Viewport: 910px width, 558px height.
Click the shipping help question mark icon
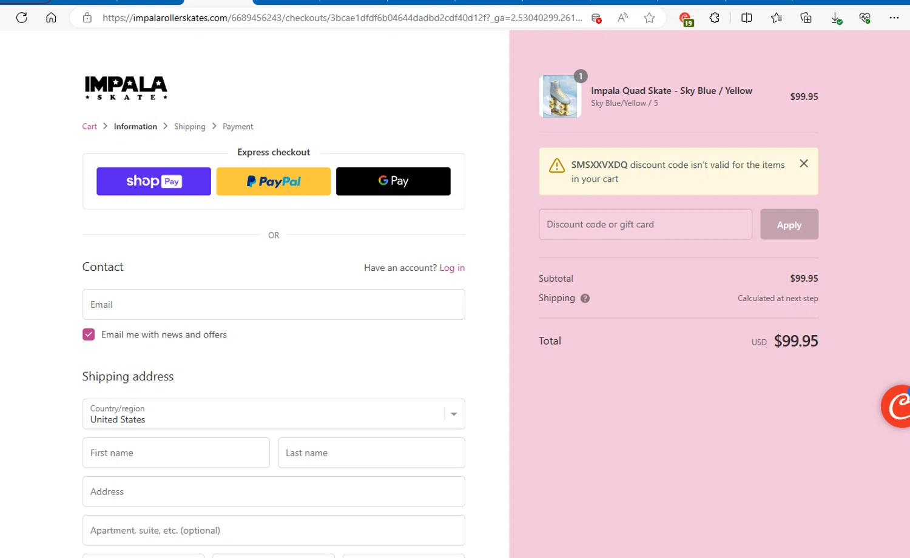coord(585,298)
